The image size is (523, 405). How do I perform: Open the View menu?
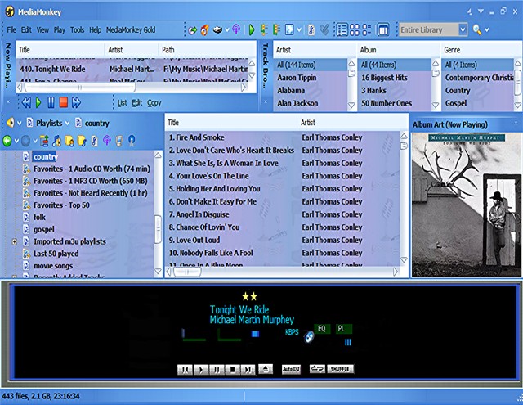coord(42,29)
